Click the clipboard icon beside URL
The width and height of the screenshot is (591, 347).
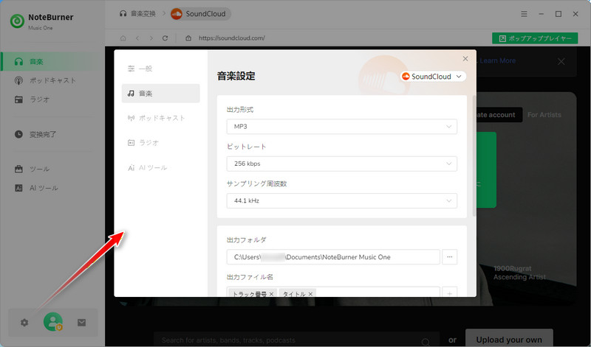[x=188, y=38]
